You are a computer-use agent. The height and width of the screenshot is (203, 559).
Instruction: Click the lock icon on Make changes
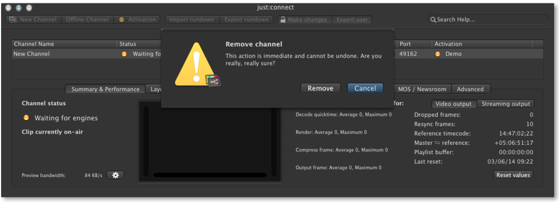(283, 20)
